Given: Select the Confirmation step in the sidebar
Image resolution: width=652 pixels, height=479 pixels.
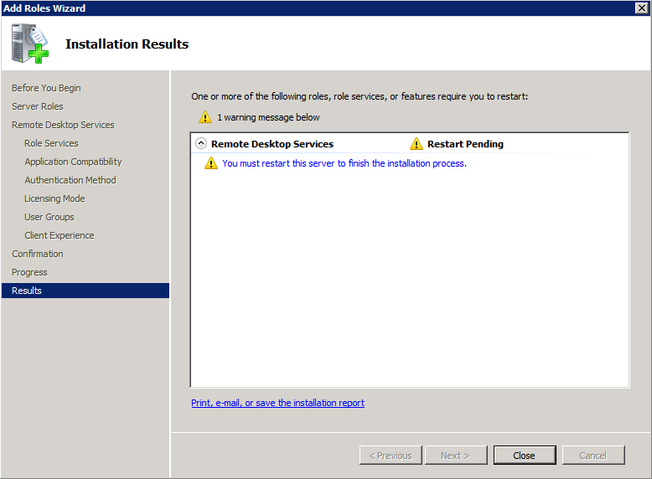Looking at the screenshot, I should [x=38, y=254].
